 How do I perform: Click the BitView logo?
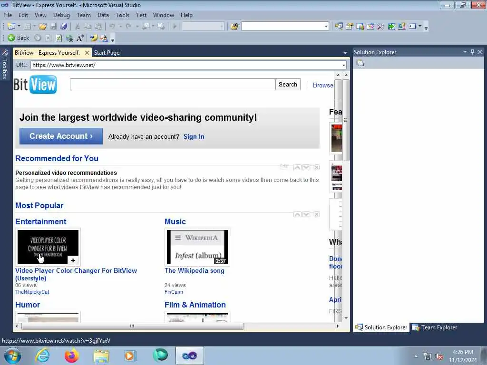pos(35,85)
